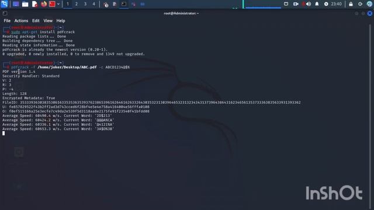374x210 pixels.
Task: Click 'Reading package lists... Done' line
Action: coord(34,36)
